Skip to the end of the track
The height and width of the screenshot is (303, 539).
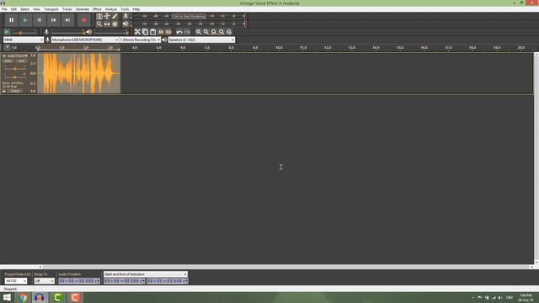pyautogui.click(x=67, y=20)
